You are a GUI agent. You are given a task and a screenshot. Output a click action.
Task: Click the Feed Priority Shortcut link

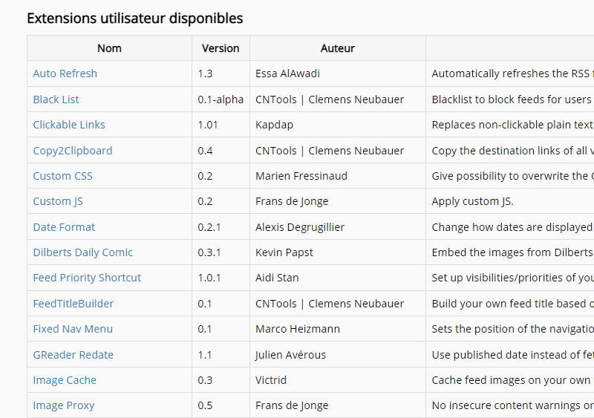coord(87,278)
